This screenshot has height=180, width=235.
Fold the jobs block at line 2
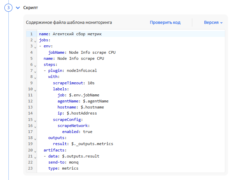pyautogui.click(x=35, y=41)
